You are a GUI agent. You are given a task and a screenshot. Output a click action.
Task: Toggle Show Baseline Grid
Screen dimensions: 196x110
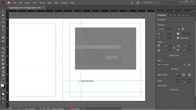[x=183, y=75]
